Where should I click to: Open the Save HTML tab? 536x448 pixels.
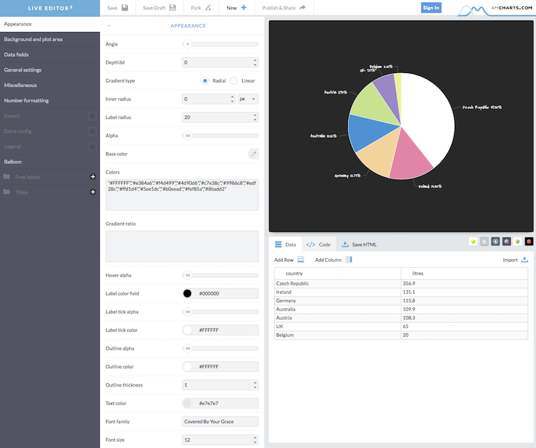[x=359, y=244]
